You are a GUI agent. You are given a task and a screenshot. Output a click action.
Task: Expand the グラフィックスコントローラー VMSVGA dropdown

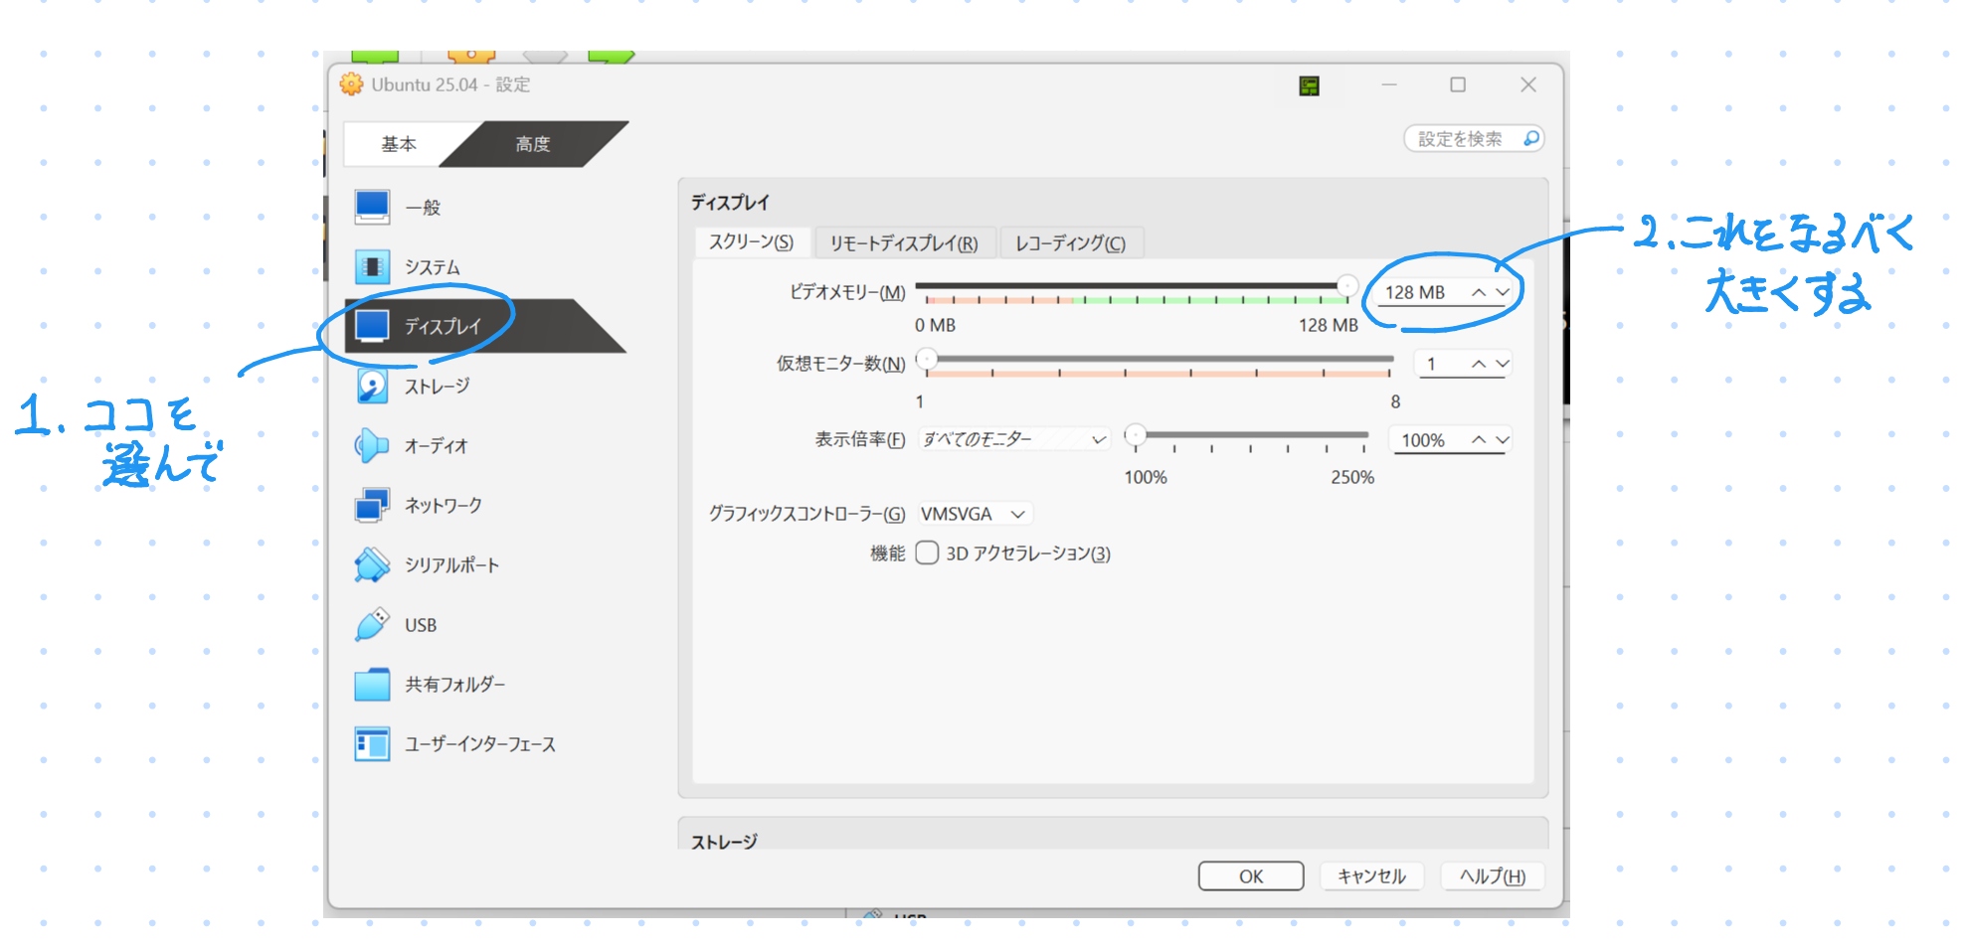click(975, 514)
